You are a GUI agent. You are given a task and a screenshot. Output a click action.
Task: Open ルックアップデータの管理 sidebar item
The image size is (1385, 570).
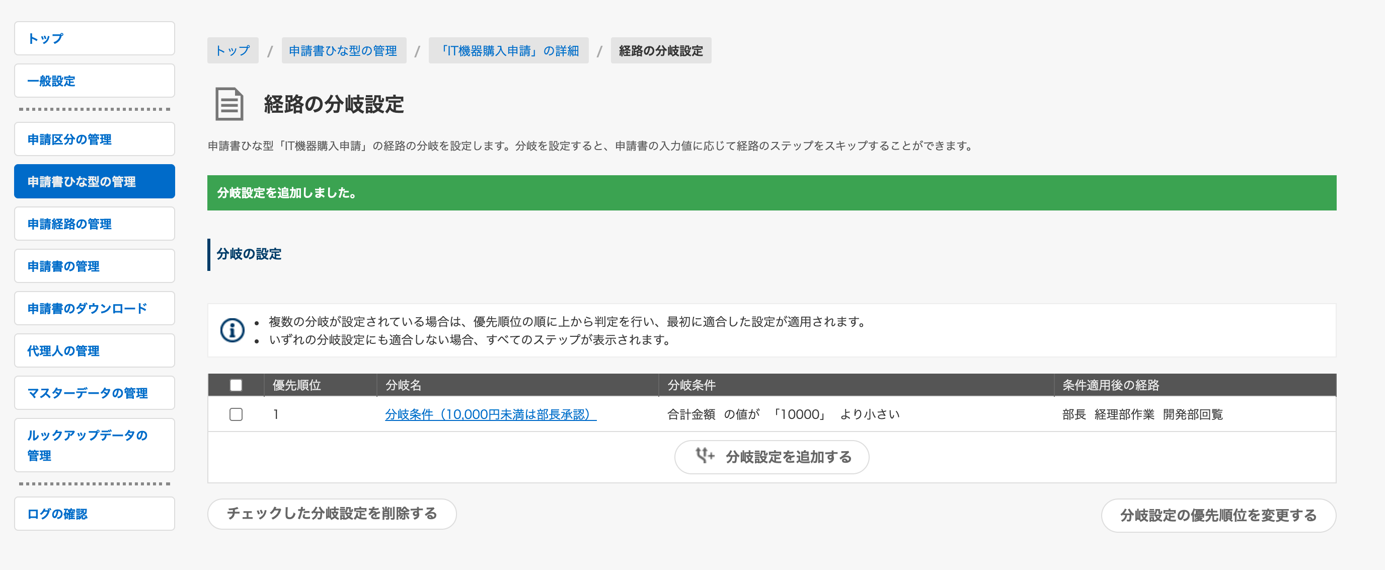[95, 445]
